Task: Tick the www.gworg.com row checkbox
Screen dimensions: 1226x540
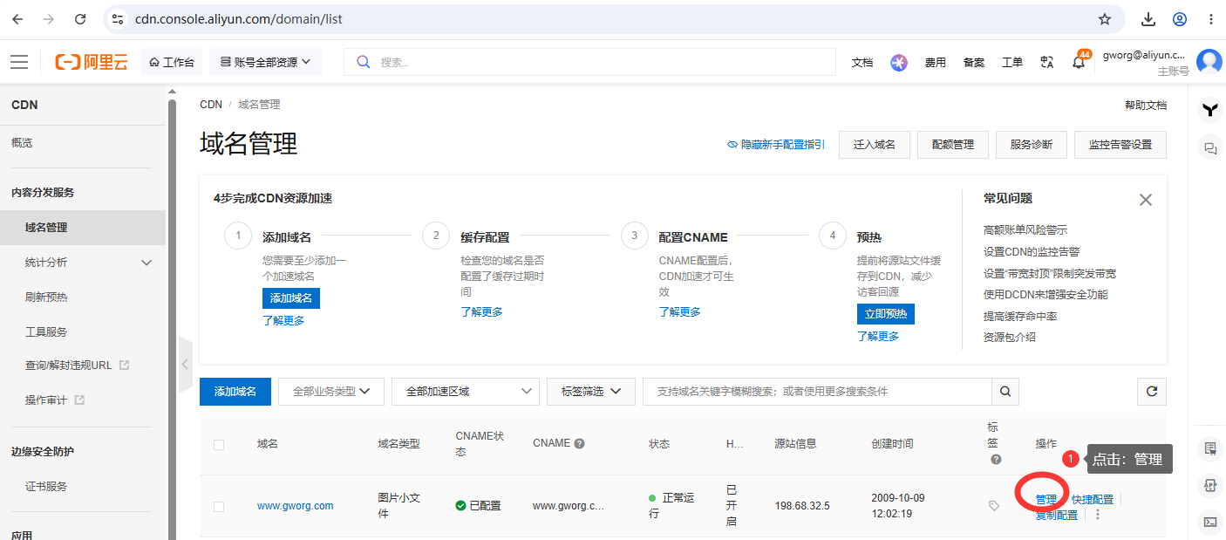Action: 219,506
